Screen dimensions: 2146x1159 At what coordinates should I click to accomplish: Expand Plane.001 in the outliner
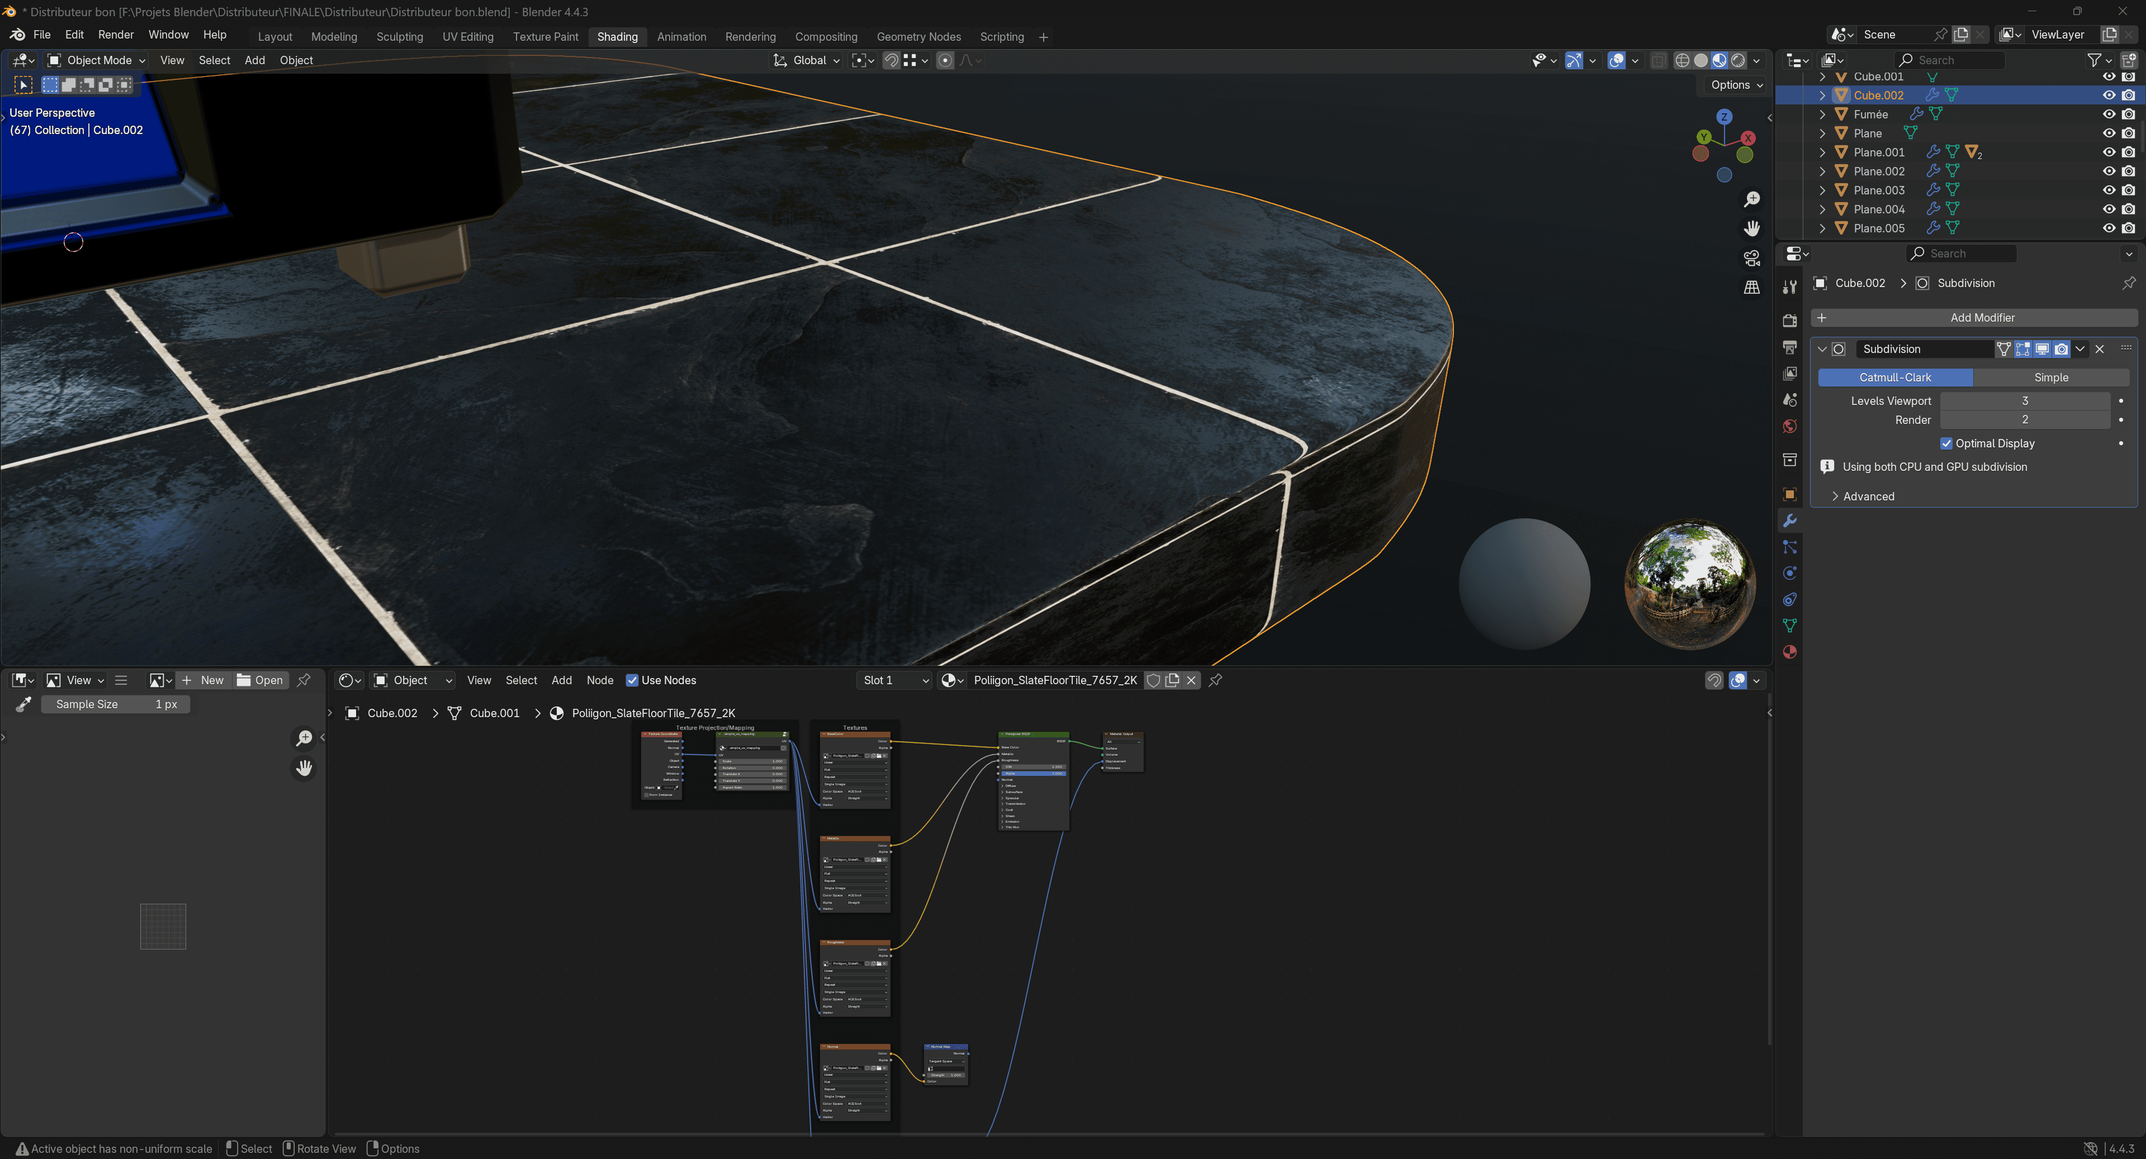(x=1822, y=152)
